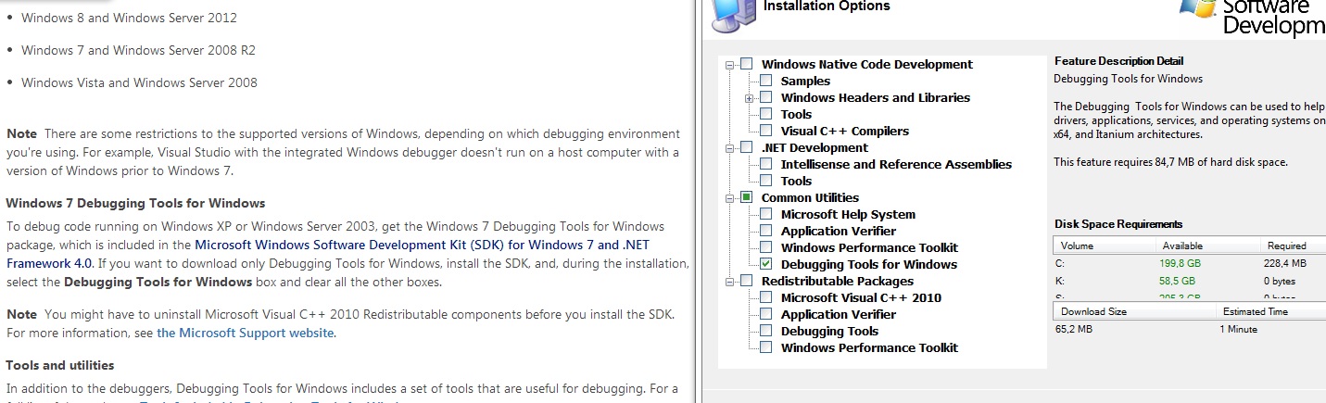
Task: Click the 'Disk Space Requirements' heading
Action: 1118,224
